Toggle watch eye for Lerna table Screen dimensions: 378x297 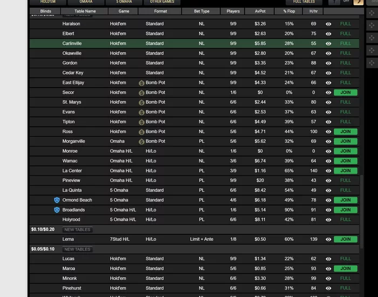(328, 239)
